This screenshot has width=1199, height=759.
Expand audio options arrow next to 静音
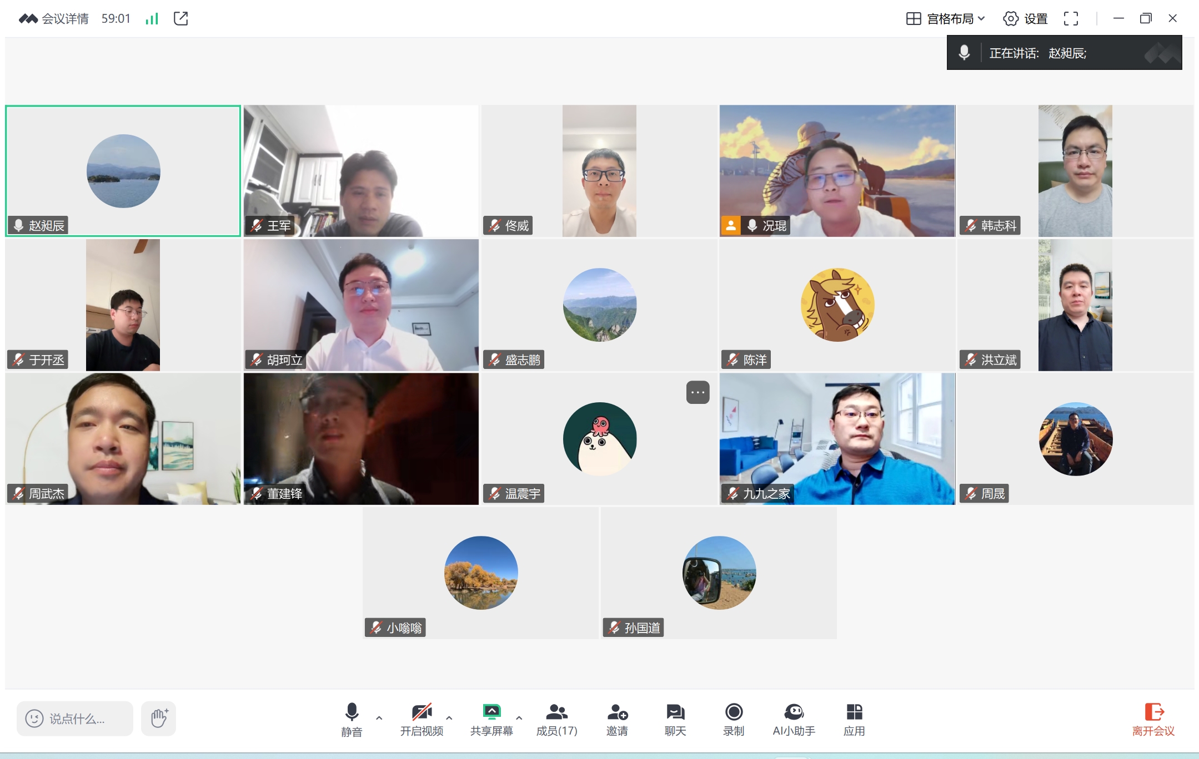(x=379, y=718)
